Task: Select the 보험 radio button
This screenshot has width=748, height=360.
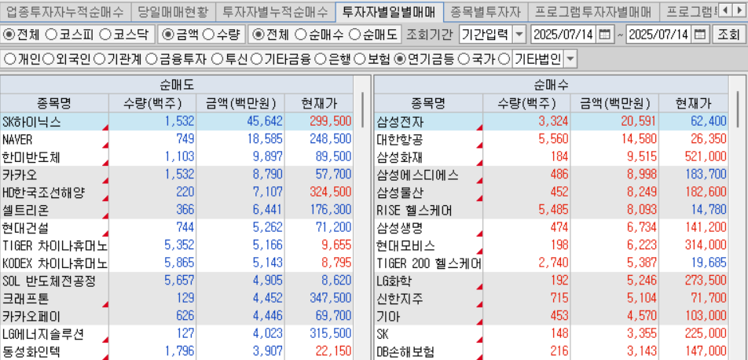Action: pos(361,59)
